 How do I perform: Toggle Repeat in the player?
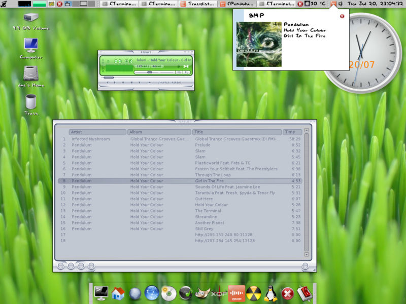(x=176, y=83)
